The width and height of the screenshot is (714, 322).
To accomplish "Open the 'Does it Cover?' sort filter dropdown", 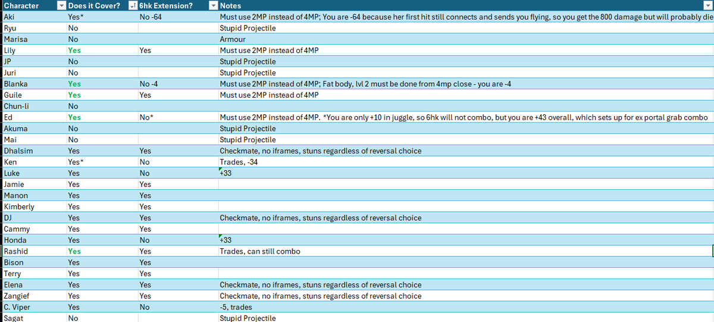I will [x=132, y=5].
